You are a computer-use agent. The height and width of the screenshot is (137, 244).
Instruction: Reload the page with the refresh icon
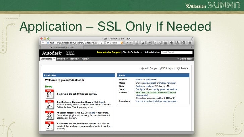coord(102,43)
